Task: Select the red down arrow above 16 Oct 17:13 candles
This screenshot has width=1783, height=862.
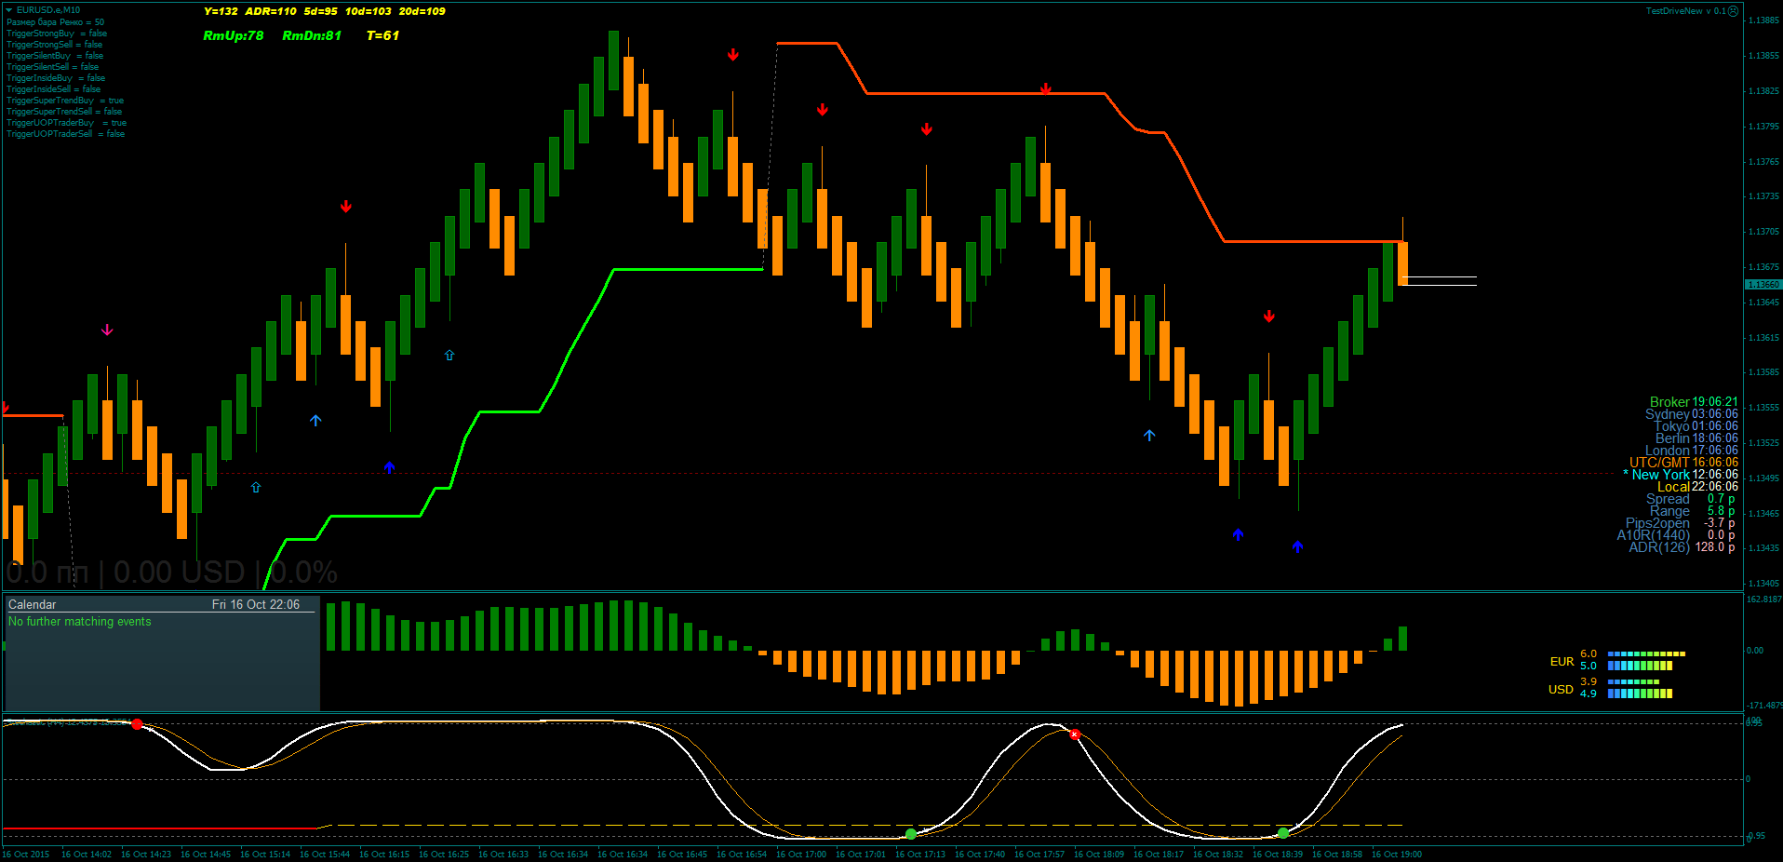Action: tap(927, 128)
